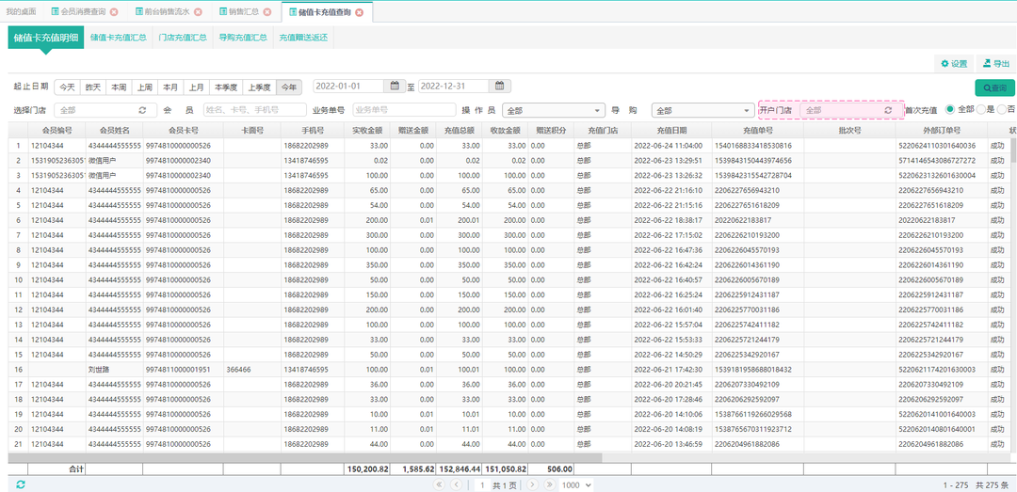Select the 全部 radio for 首次充值
Screen dimensions: 1017x492
click(950, 109)
